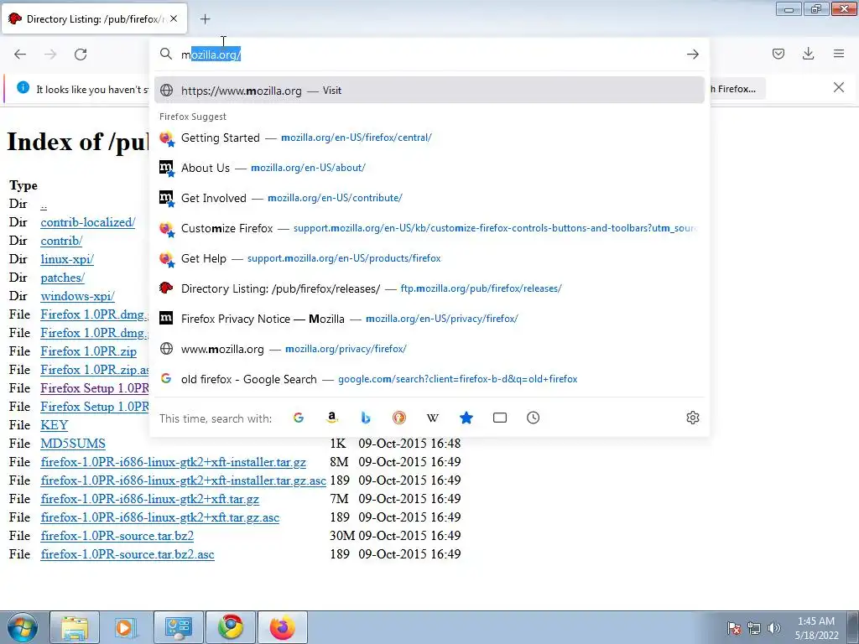Open firefox-1.0PR-source.tar.bz2.asc link
859x644 pixels.
click(x=128, y=554)
